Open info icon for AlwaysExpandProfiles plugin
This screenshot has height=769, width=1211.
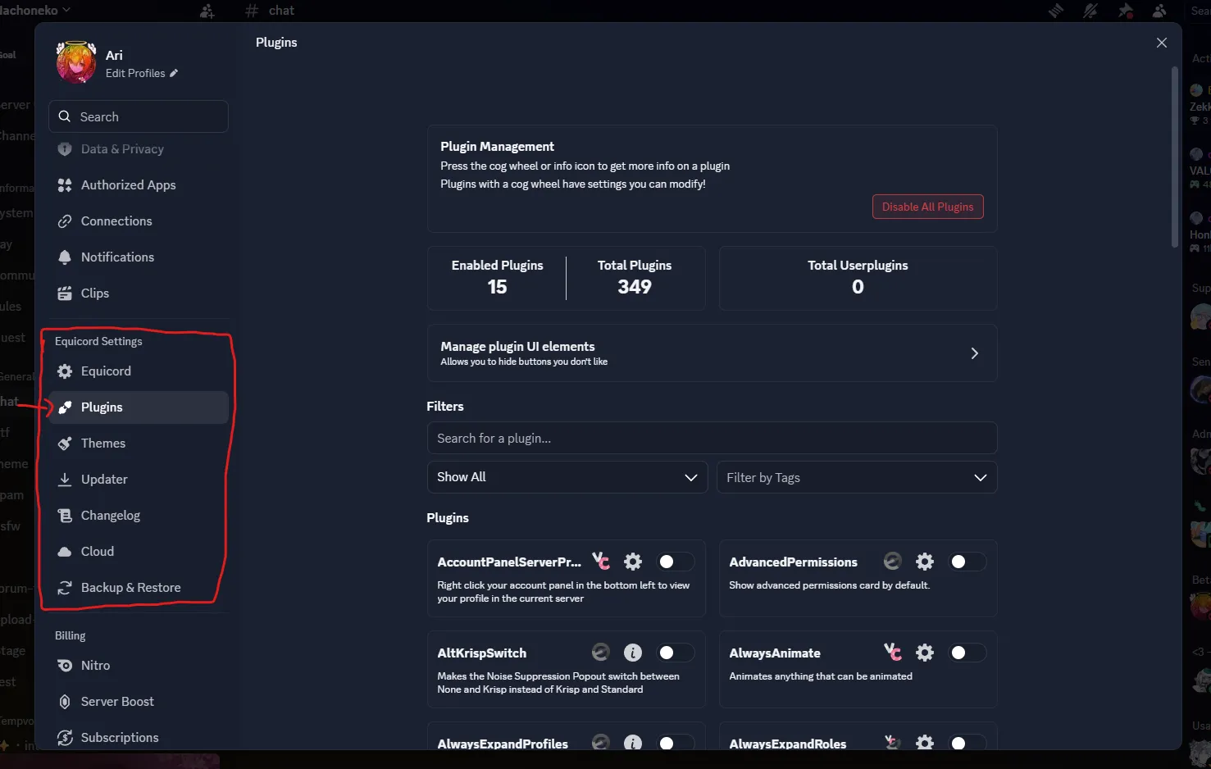pyautogui.click(x=633, y=743)
